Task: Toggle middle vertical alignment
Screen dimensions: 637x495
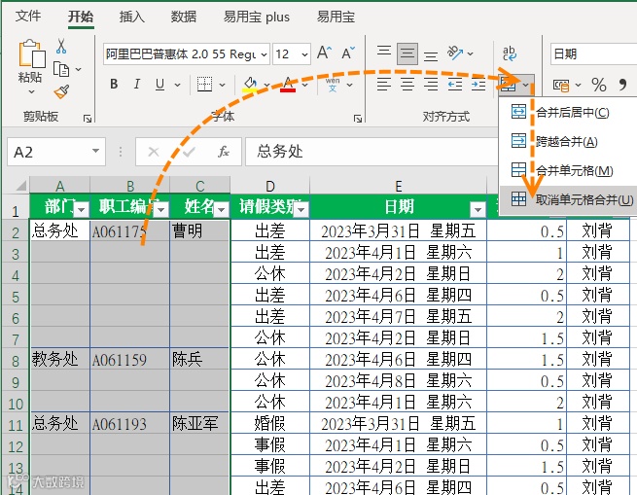Action: pos(407,53)
